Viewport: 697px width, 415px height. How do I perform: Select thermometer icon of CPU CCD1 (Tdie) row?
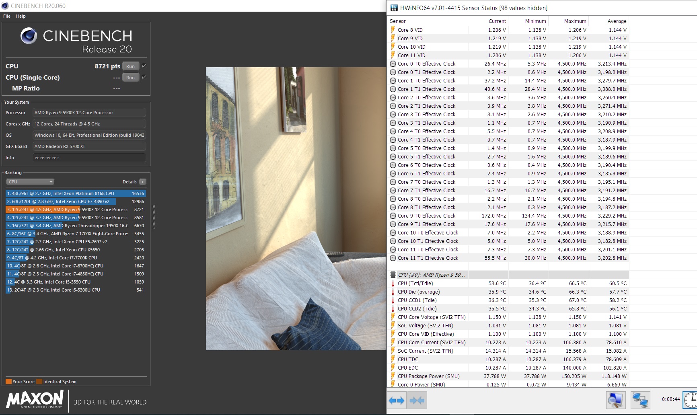[393, 300]
